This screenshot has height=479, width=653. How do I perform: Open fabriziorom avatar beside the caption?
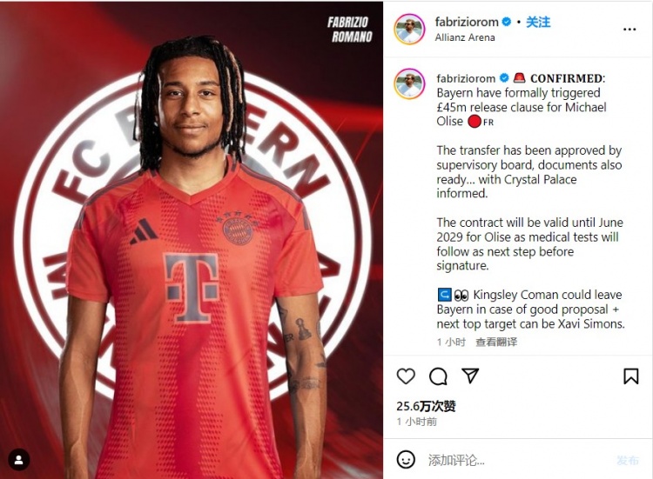409,83
